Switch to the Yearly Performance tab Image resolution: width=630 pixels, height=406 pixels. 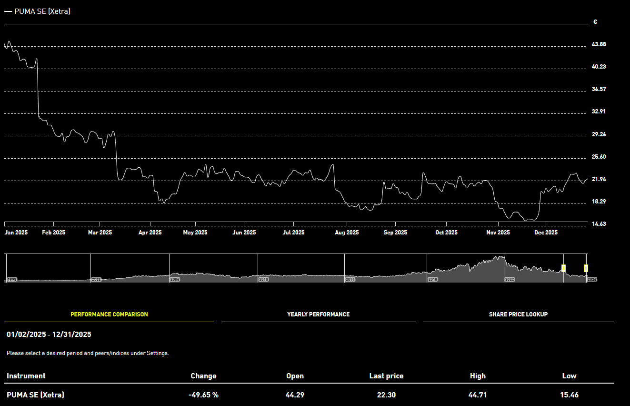pyautogui.click(x=318, y=315)
